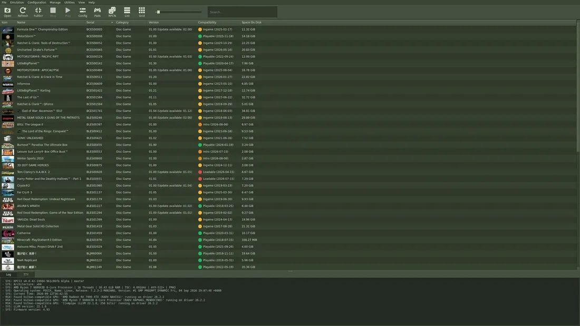Image resolution: width=580 pixels, height=326 pixels.
Task: Open the File menu
Action: coord(4,2)
